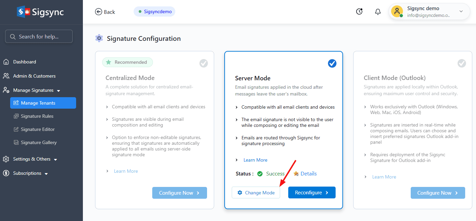This screenshot has width=476, height=221.
Task: Select the Centralized Mode check circle
Action: (203, 63)
